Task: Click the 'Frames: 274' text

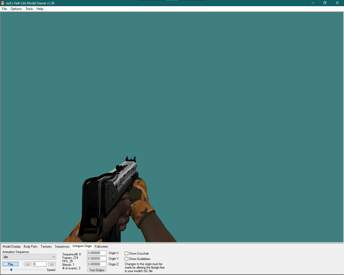Action: click(70, 258)
